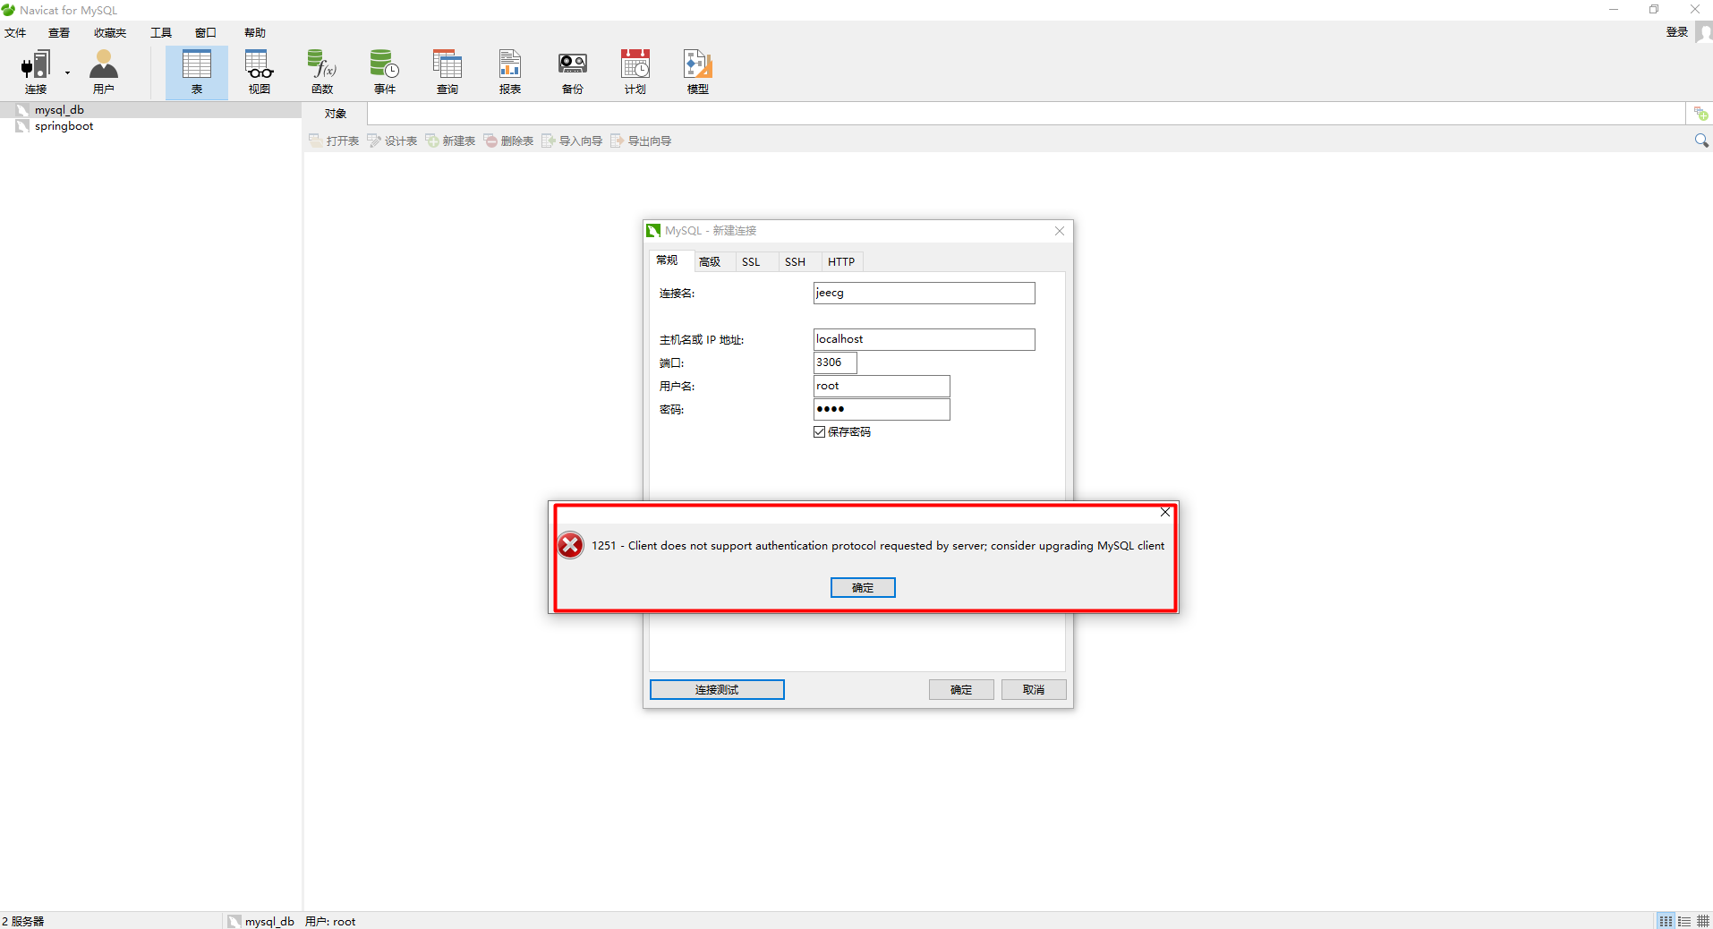Click the host field containing localhost
Image resolution: width=1713 pixels, height=929 pixels.
(924, 339)
